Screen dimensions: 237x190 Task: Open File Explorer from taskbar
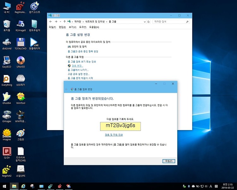14,187
